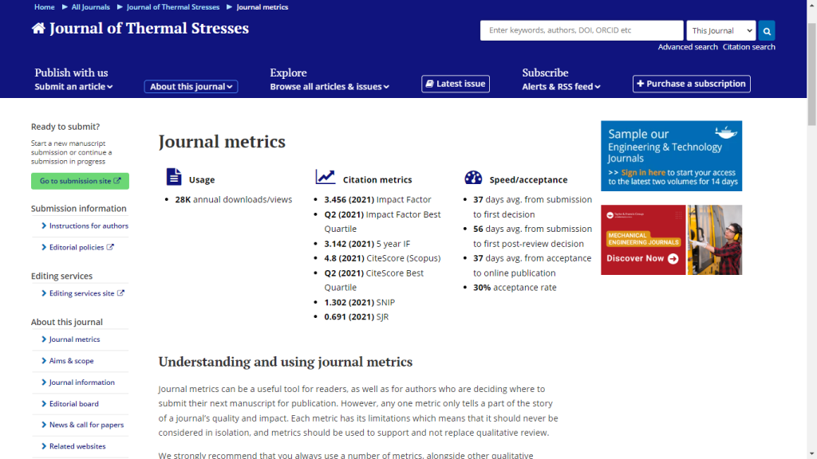Screen dimensions: 817x459
Task: Click the external link icon beside Editorial policies
Action: click(110, 247)
